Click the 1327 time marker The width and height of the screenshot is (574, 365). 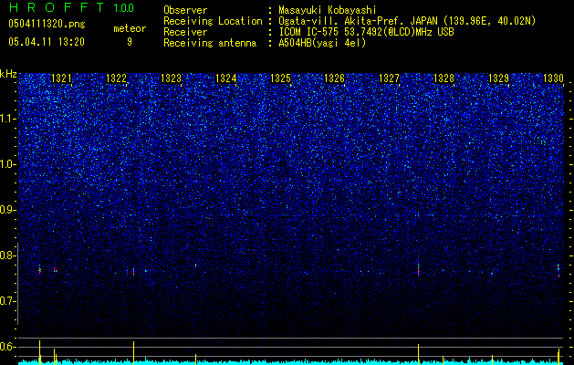pos(389,78)
